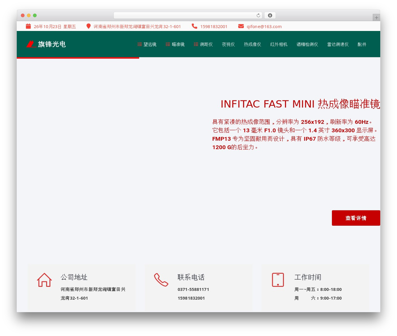
Task: Click the 0371-55881171 phone number
Action: (x=193, y=289)
